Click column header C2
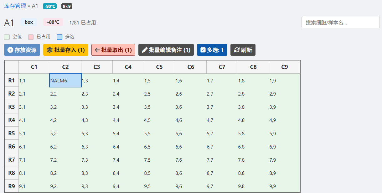Screen dimensions: 382x193 pos(65,67)
